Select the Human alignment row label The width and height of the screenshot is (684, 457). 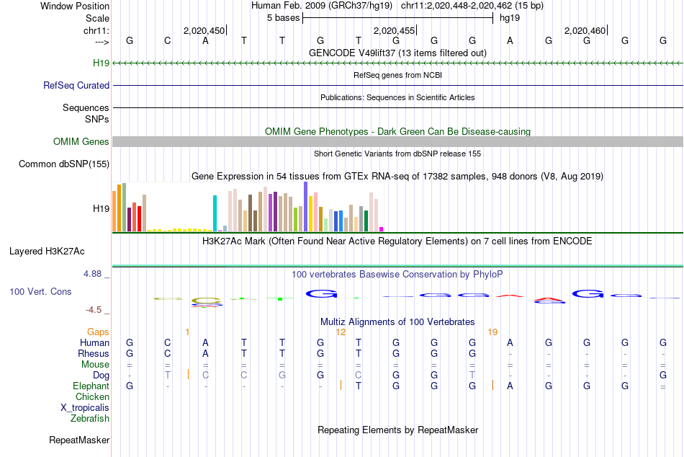tap(94, 342)
